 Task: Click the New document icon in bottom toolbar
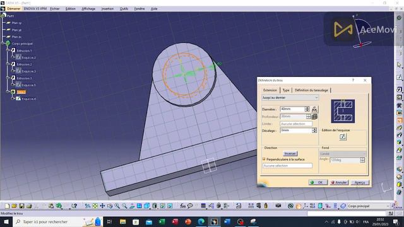click(7, 206)
